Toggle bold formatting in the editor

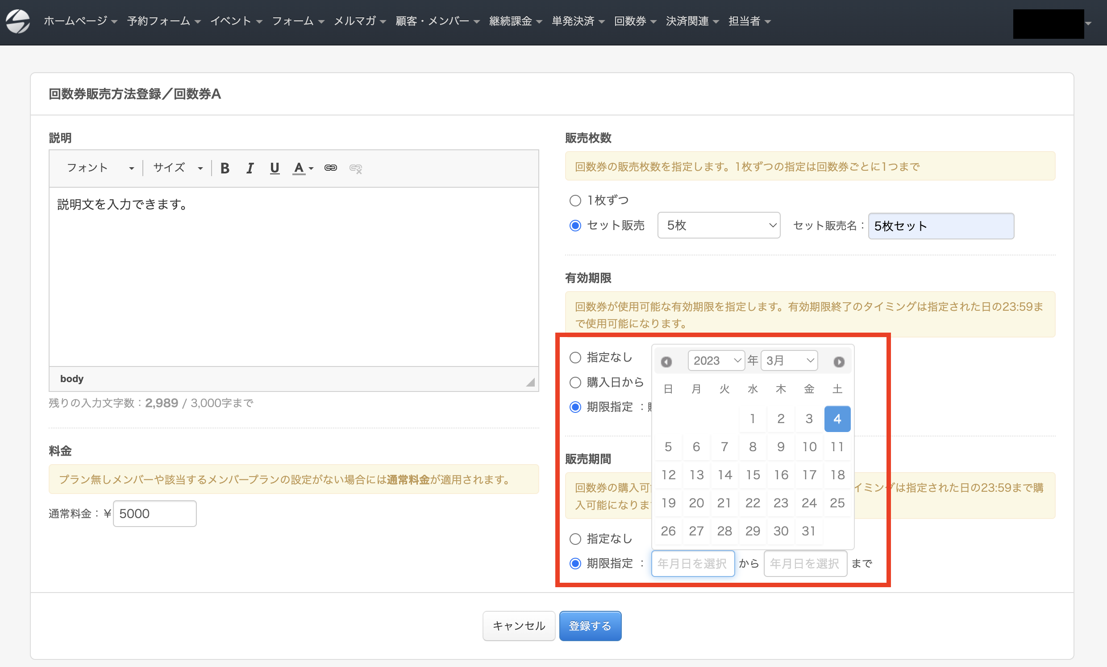click(225, 169)
